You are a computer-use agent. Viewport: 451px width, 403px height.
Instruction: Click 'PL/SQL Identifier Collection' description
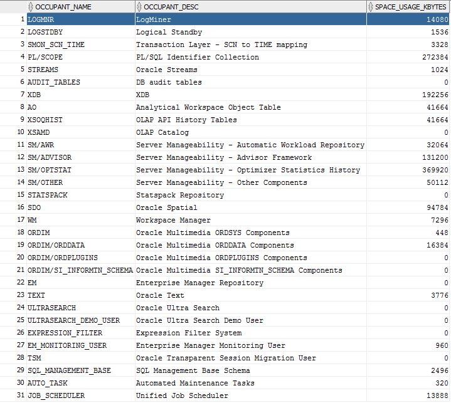[x=251, y=57]
